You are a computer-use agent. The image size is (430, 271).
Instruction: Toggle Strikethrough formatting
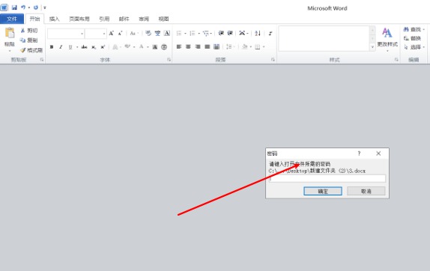[84, 47]
